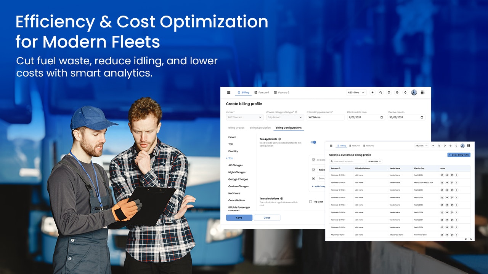Open the apps grid icon beside the larger avatar
This screenshot has width=488, height=274.
[422, 92]
